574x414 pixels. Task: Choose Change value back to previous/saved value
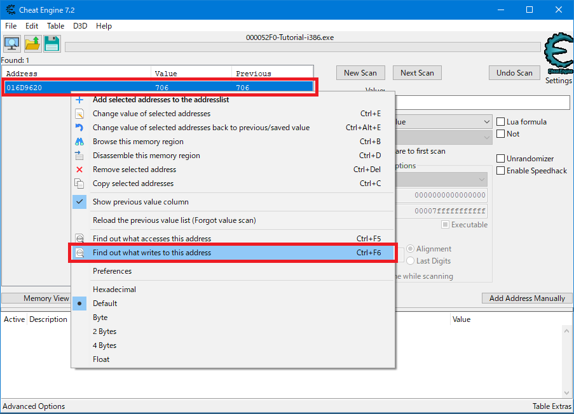click(233, 128)
